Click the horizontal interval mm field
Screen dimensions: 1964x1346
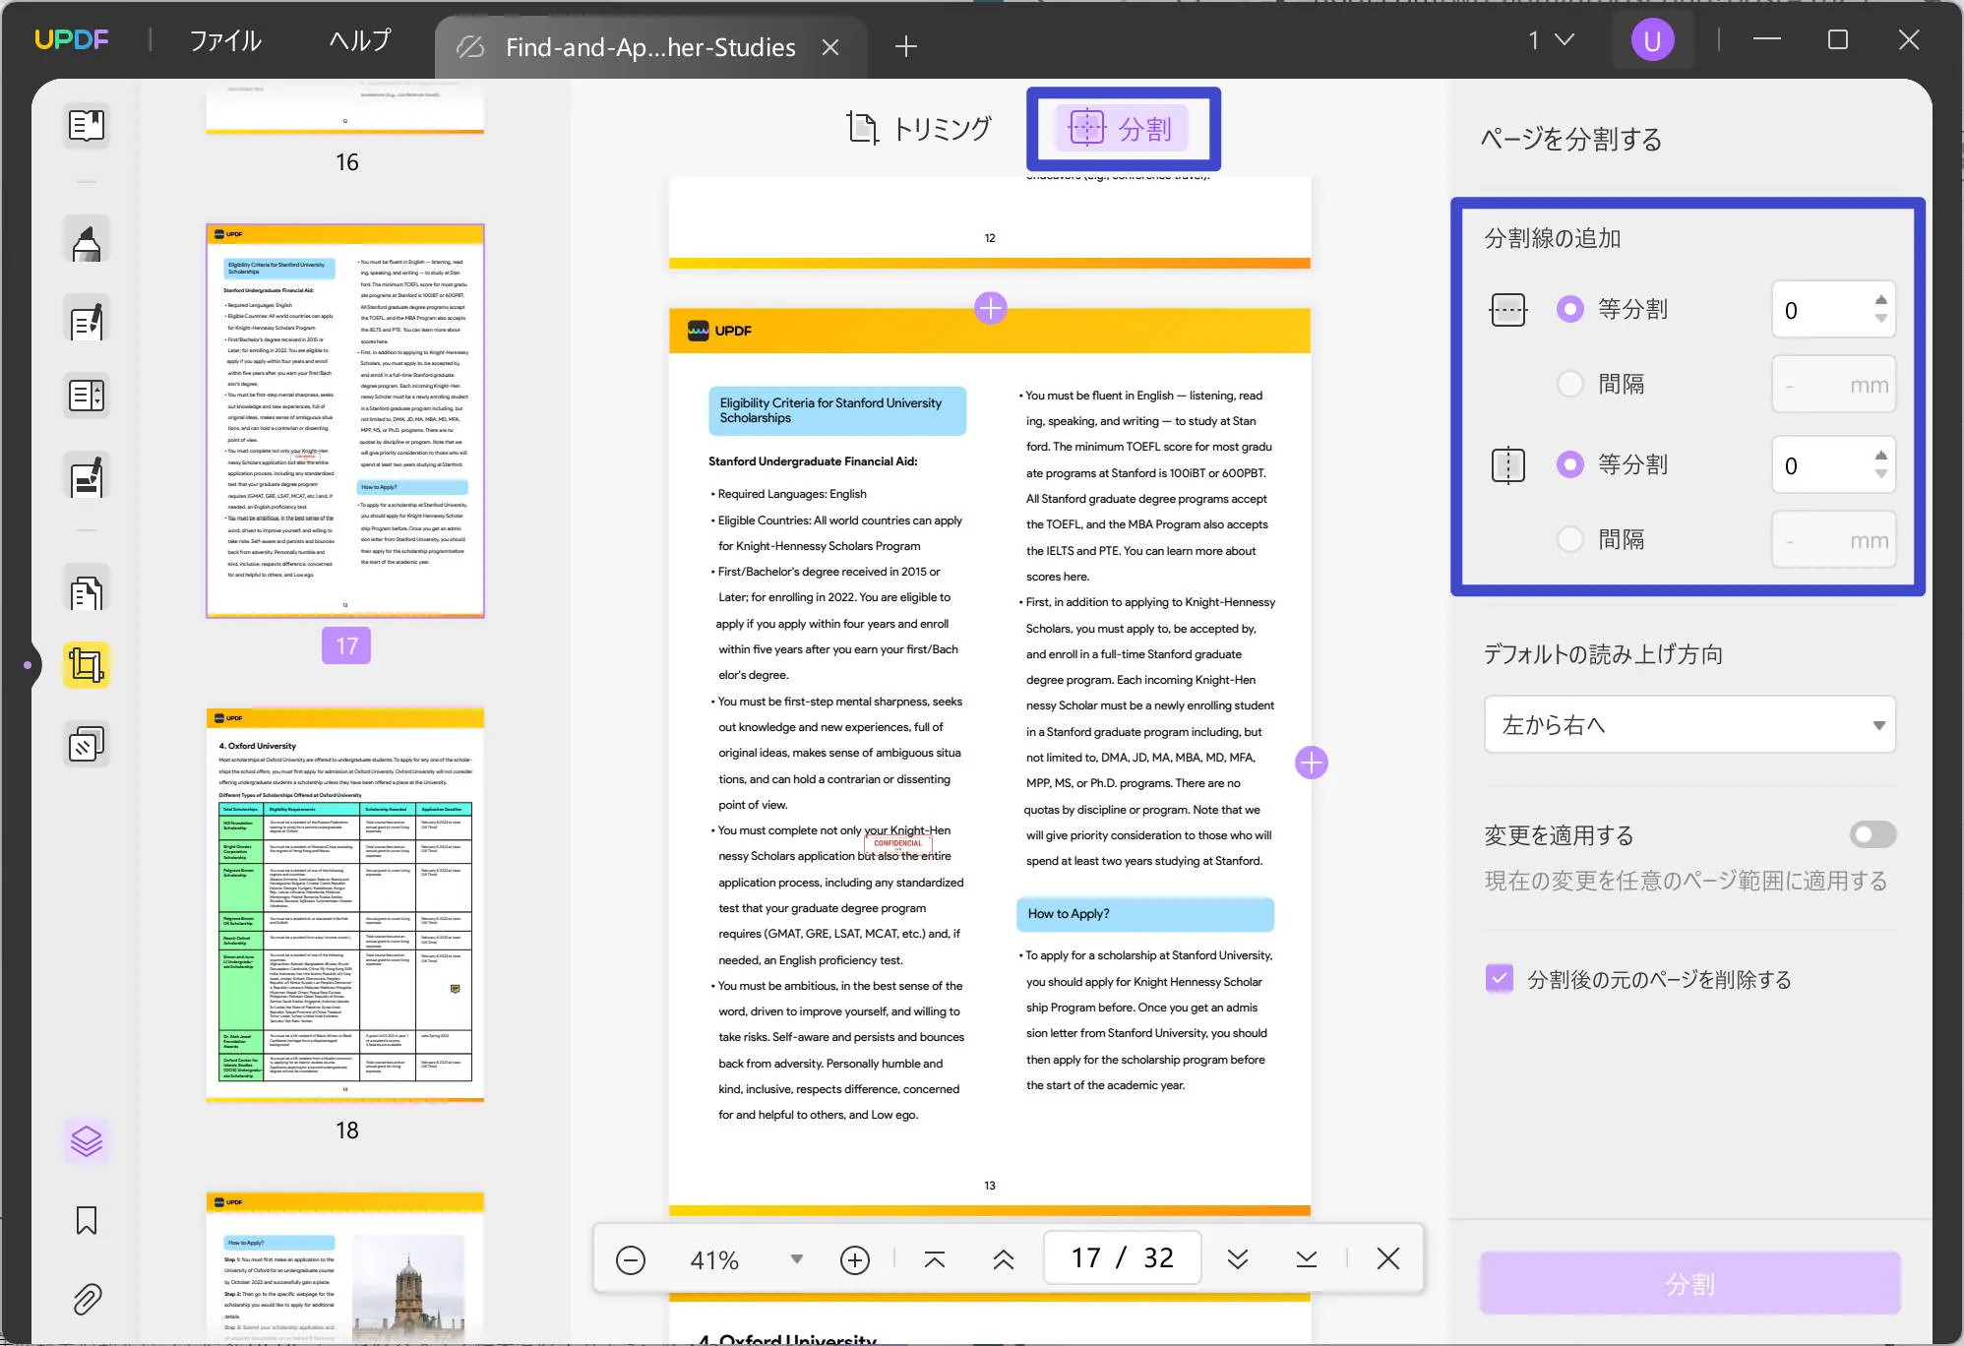tap(1834, 385)
